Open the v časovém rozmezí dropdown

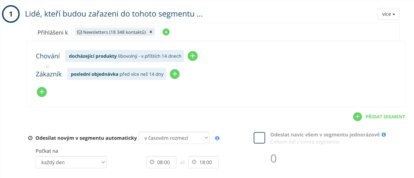[174, 138]
